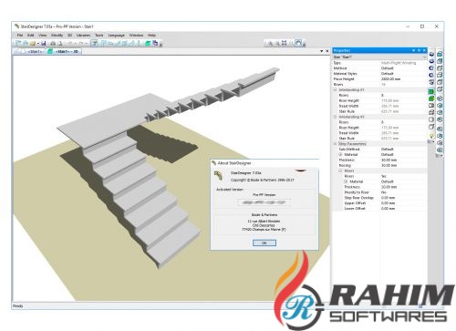Screen dimensions: 456x331
Task: Select the Type property row
Action: pos(379,63)
